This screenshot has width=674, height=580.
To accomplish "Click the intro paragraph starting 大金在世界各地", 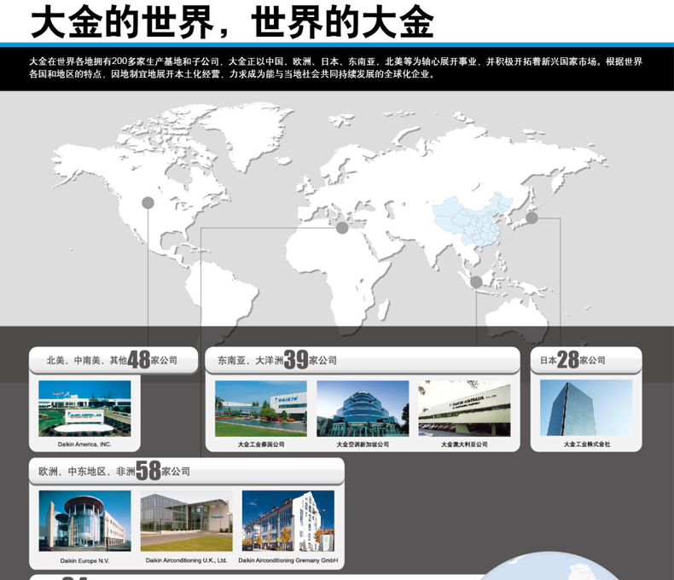I will 335,68.
